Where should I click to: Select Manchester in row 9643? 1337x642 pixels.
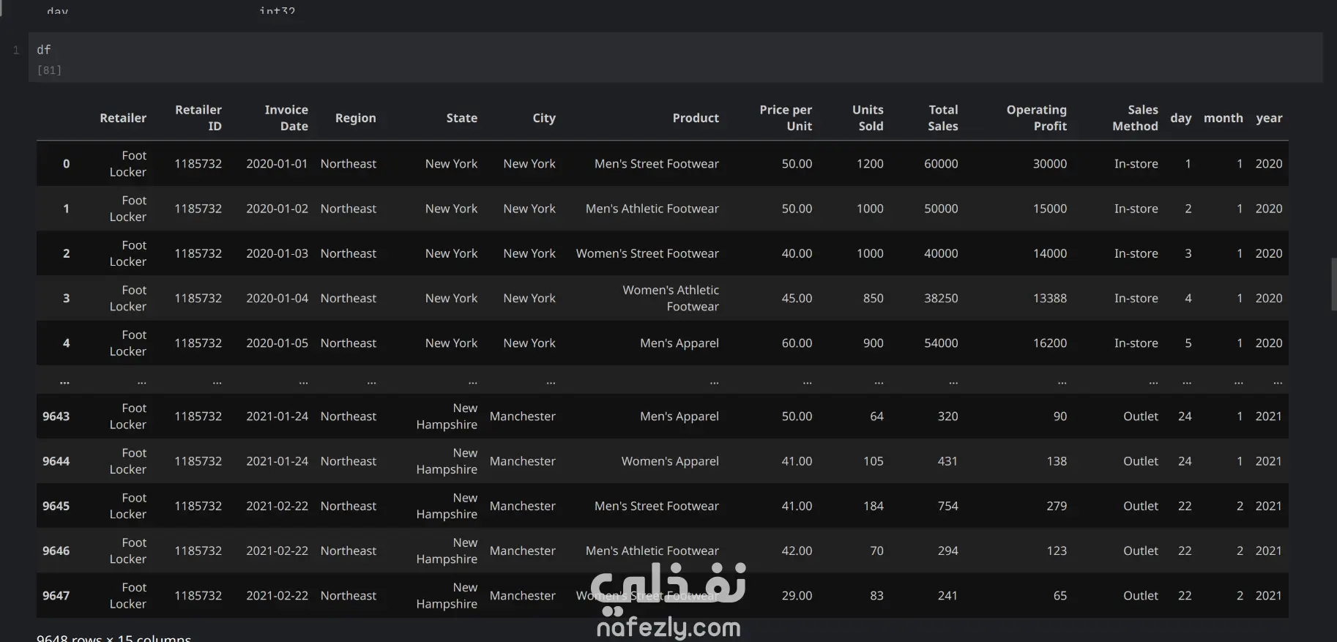522,416
